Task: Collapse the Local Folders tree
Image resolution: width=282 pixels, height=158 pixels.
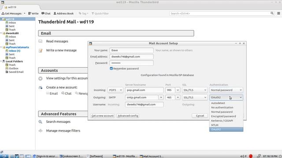Action: tap(1, 61)
